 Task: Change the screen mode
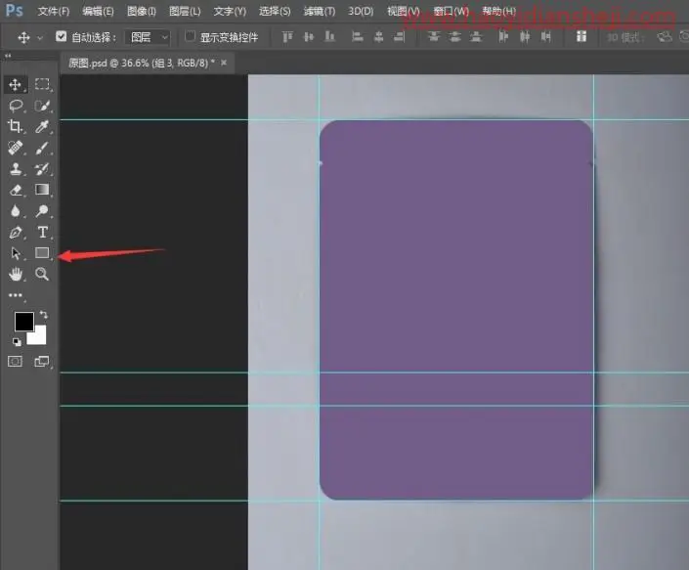click(42, 361)
